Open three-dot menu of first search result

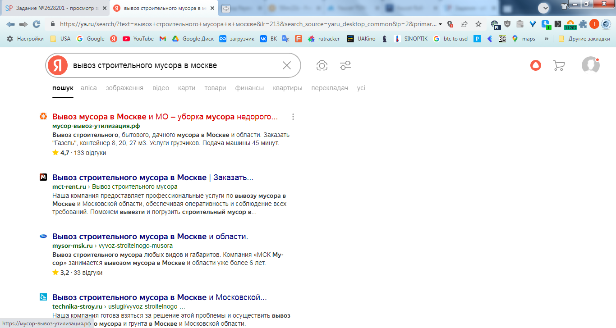pos(293,117)
